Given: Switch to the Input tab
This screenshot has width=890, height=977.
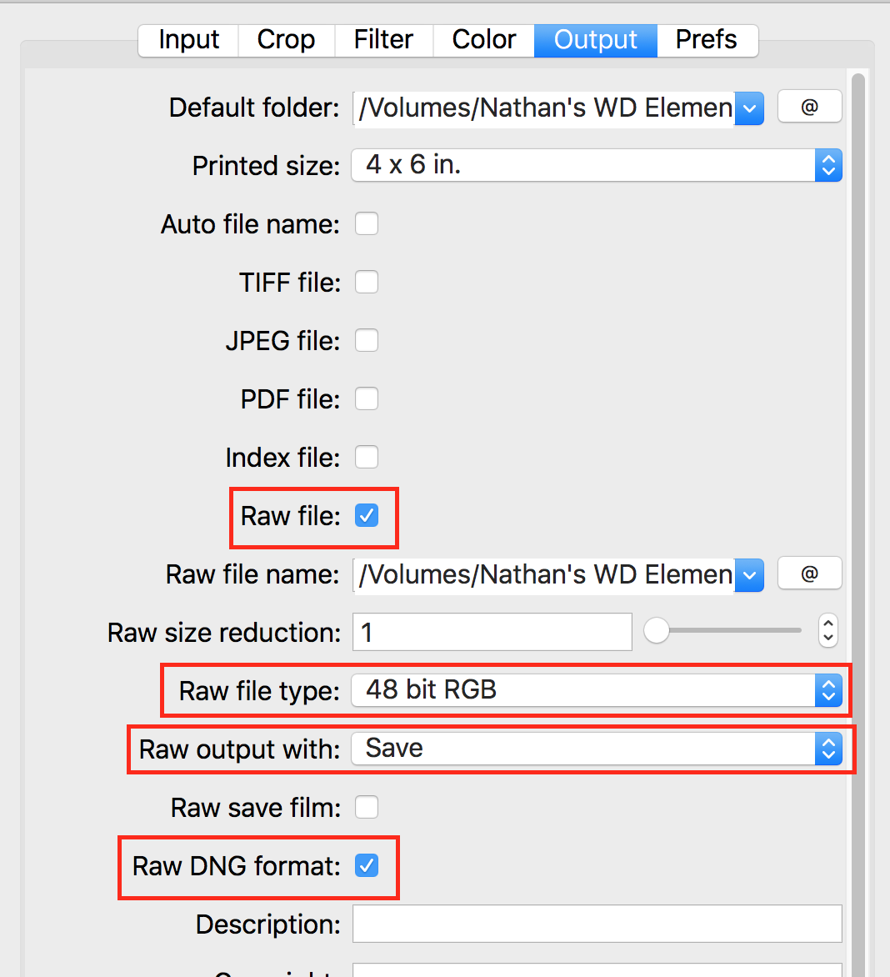Looking at the screenshot, I should click(188, 40).
